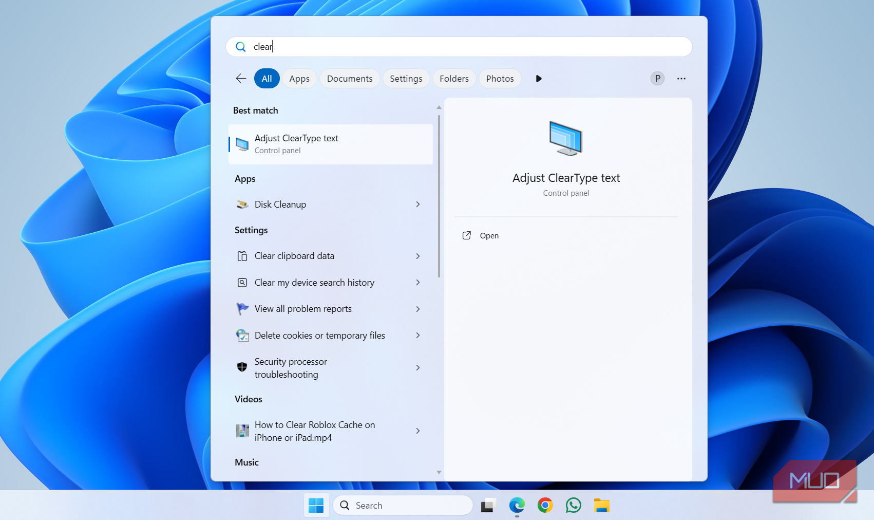This screenshot has height=520, width=874.
Task: Expand the Roblox Cache video result chevron
Action: point(418,431)
